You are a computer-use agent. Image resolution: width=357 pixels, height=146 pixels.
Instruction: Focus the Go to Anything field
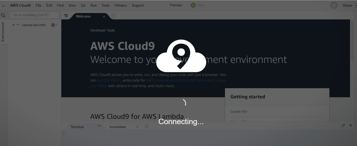tap(34, 15)
